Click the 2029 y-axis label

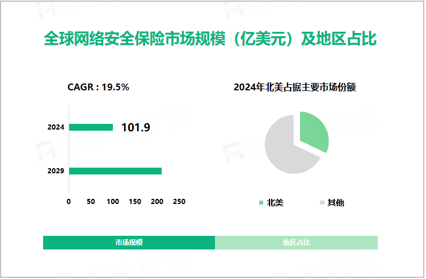(x=56, y=171)
